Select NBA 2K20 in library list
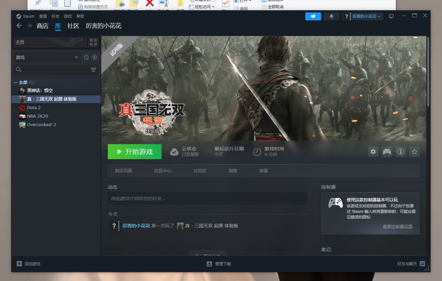This screenshot has width=442, height=281. pyautogui.click(x=56, y=116)
